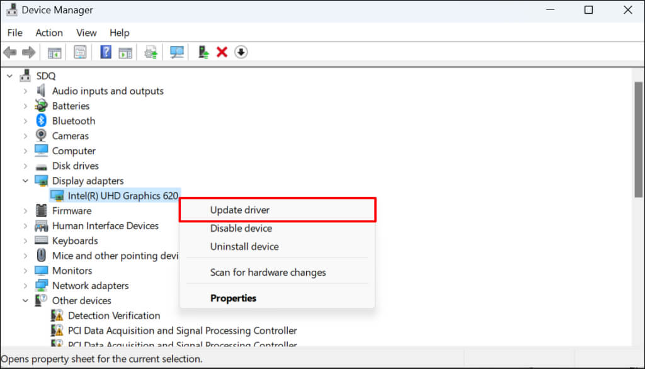
Task: Select Detection Verification device
Action: click(x=114, y=315)
